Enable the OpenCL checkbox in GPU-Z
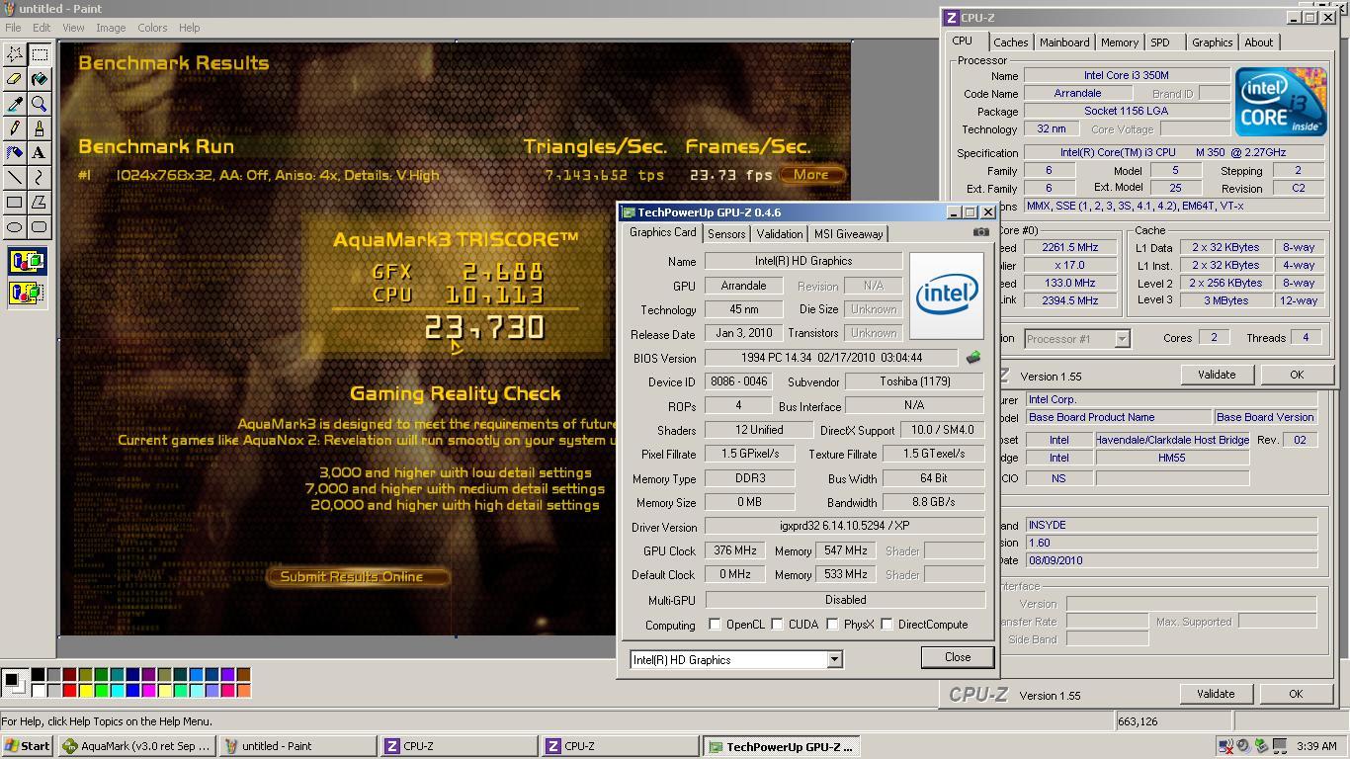Image resolution: width=1350 pixels, height=759 pixels. (715, 625)
